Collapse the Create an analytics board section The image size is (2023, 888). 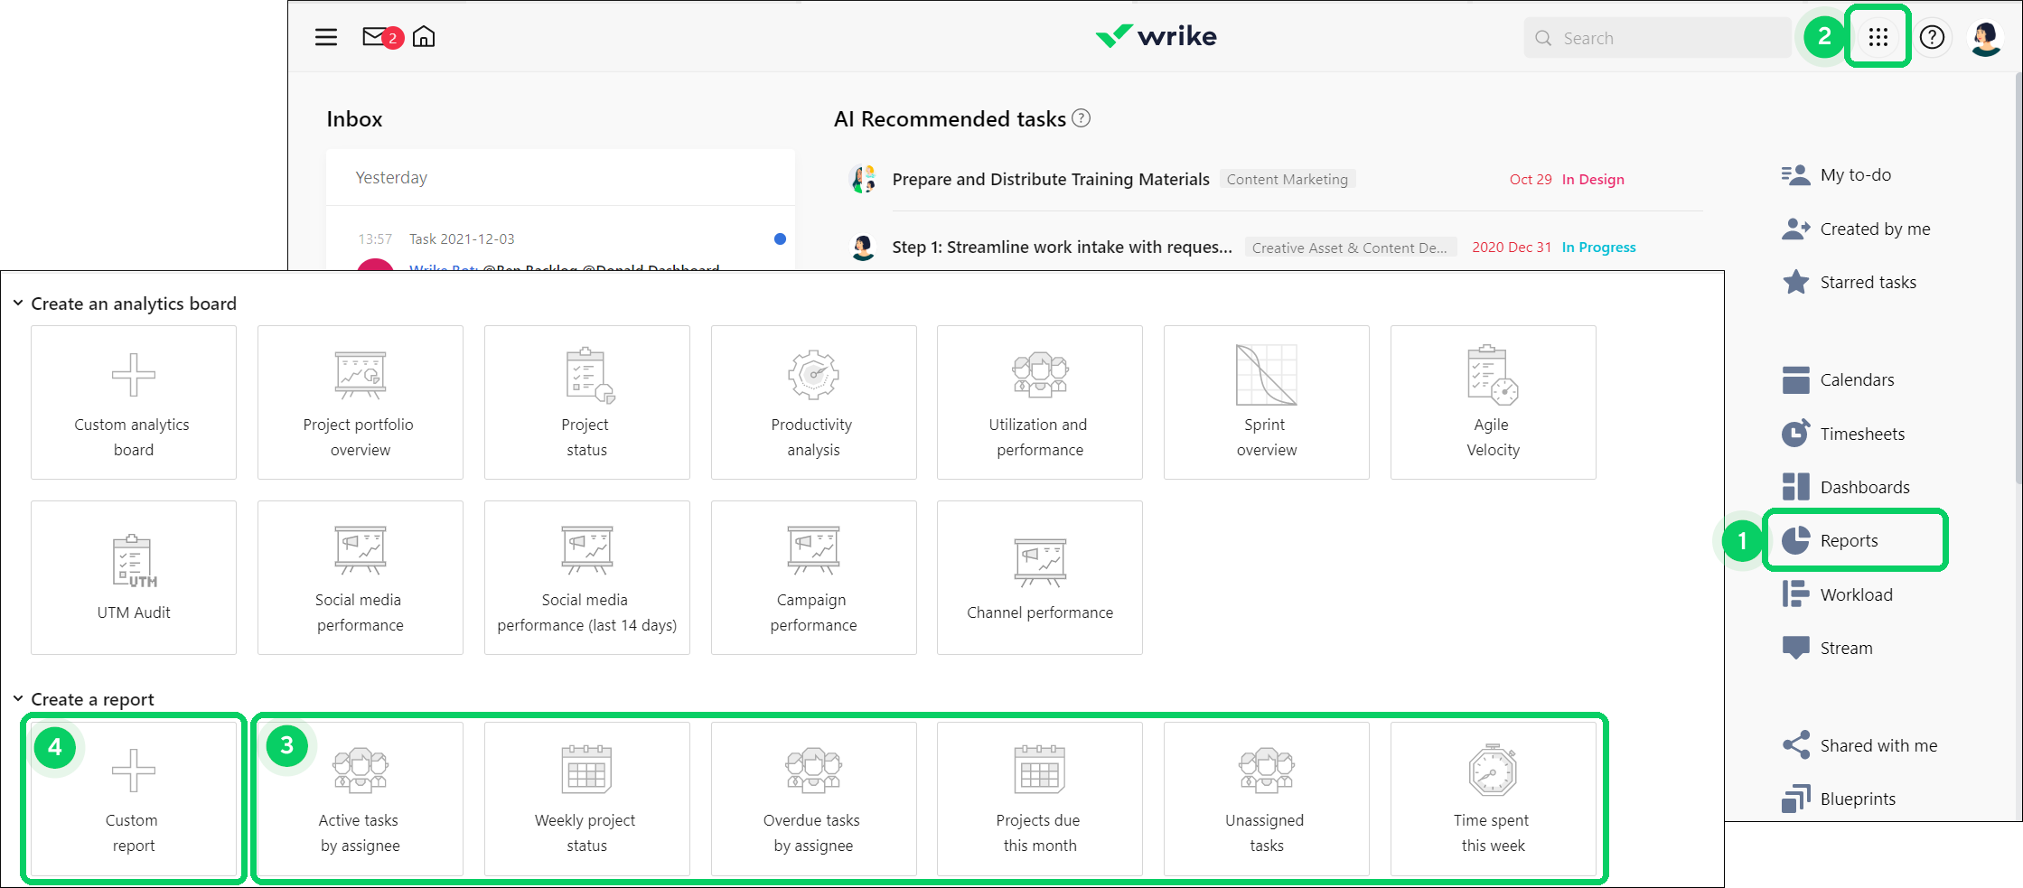tap(18, 304)
